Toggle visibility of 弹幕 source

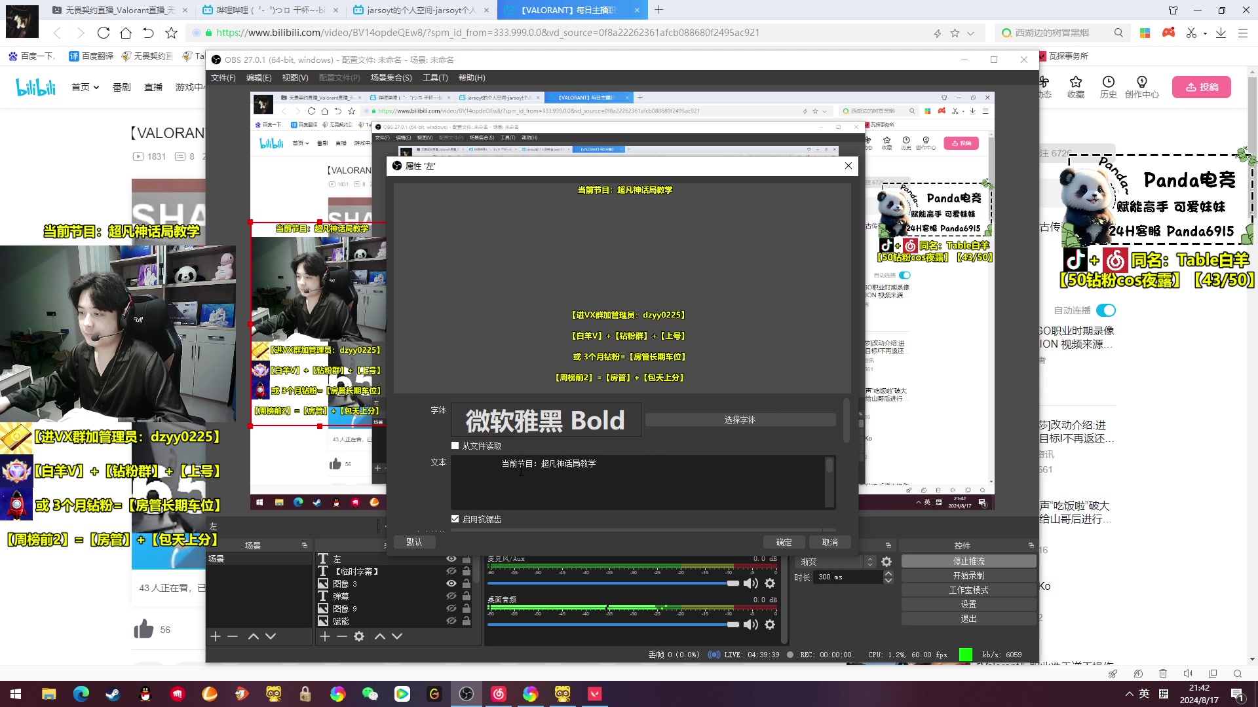coord(451,596)
